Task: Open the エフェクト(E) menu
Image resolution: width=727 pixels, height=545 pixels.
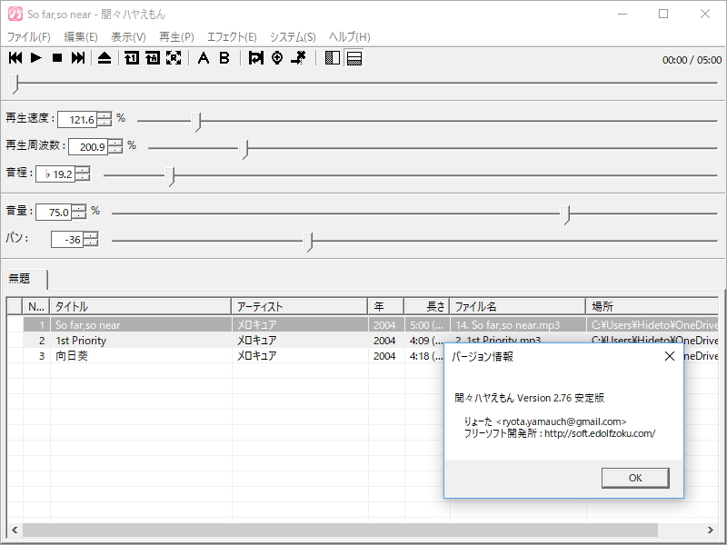Action: pos(232,37)
